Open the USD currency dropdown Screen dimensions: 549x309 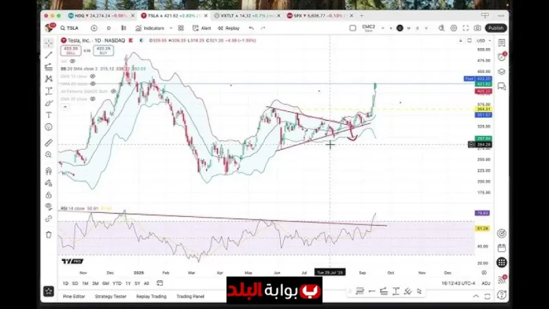click(484, 41)
